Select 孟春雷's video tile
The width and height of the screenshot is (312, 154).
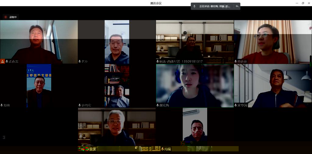[39, 41]
